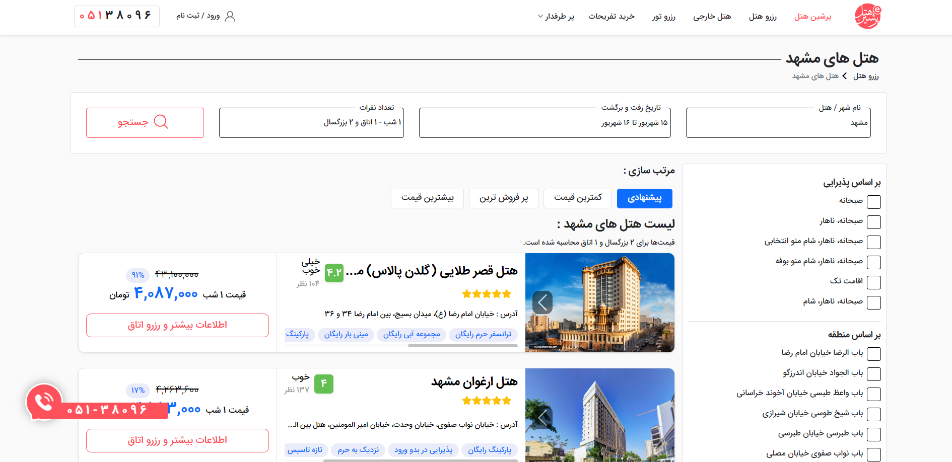This screenshot has height=462, width=952.
Task: Open the هتل قصر طلایی title link
Action: [x=432, y=271]
